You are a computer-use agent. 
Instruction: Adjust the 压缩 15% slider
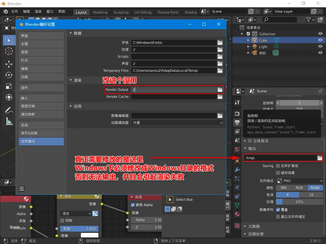(299, 202)
